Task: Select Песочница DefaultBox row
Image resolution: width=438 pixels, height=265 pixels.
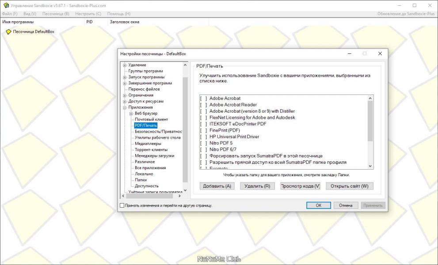Action: point(34,32)
